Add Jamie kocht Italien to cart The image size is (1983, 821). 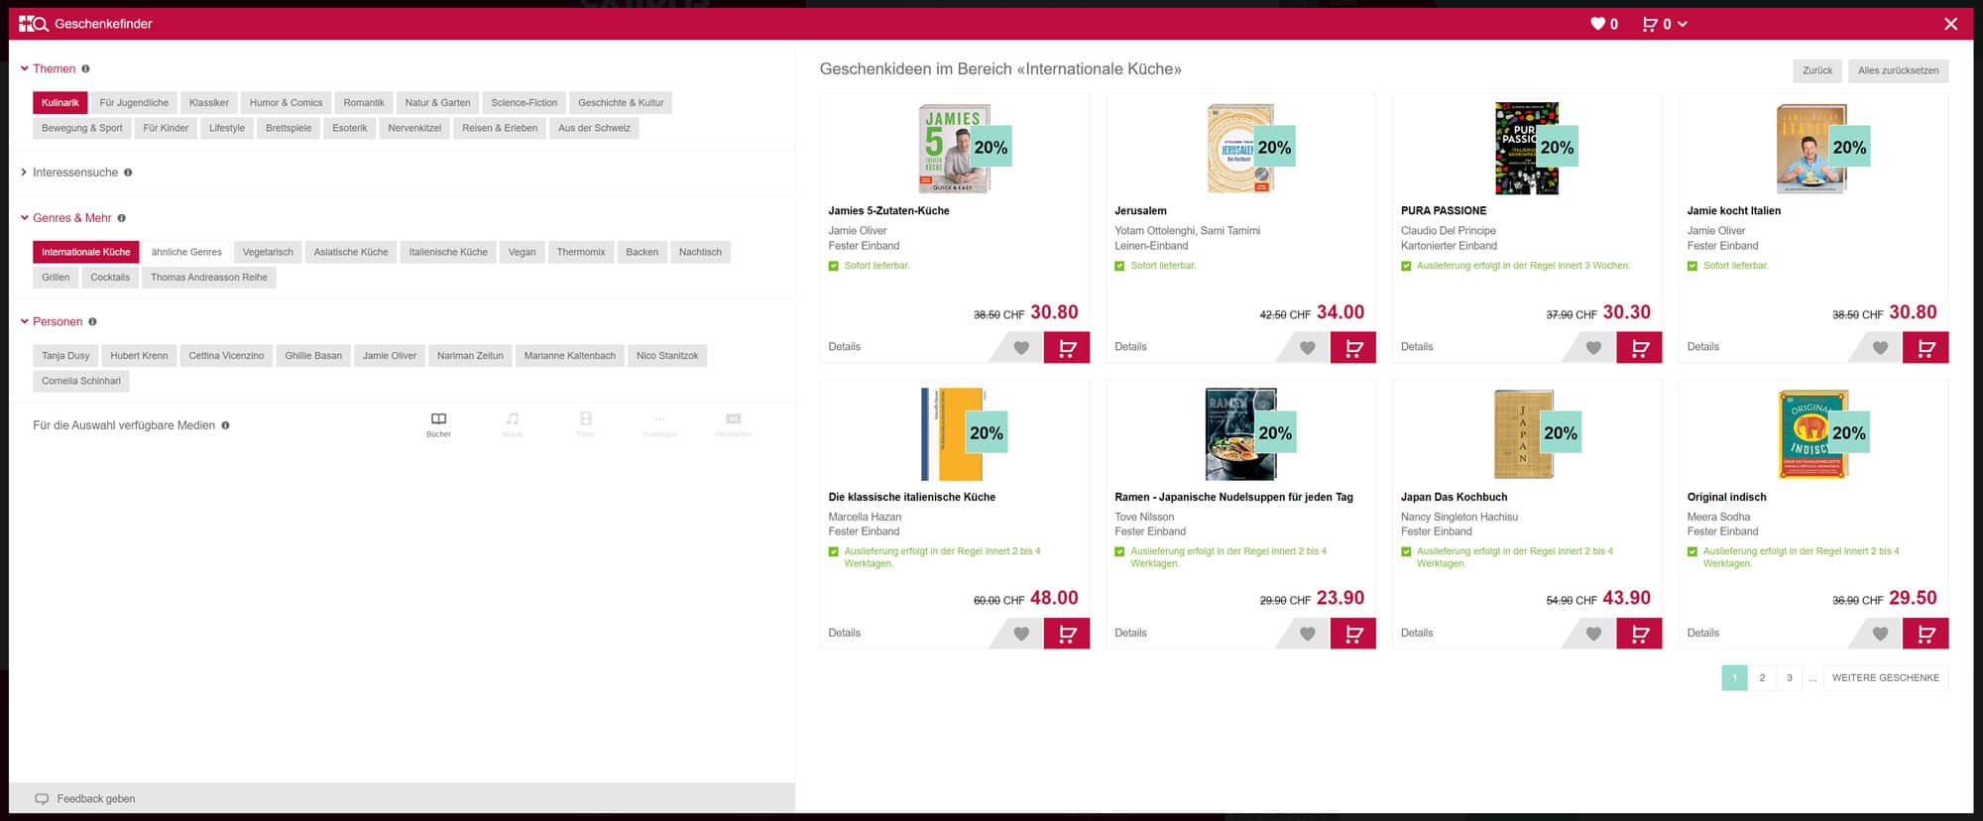click(x=1925, y=348)
